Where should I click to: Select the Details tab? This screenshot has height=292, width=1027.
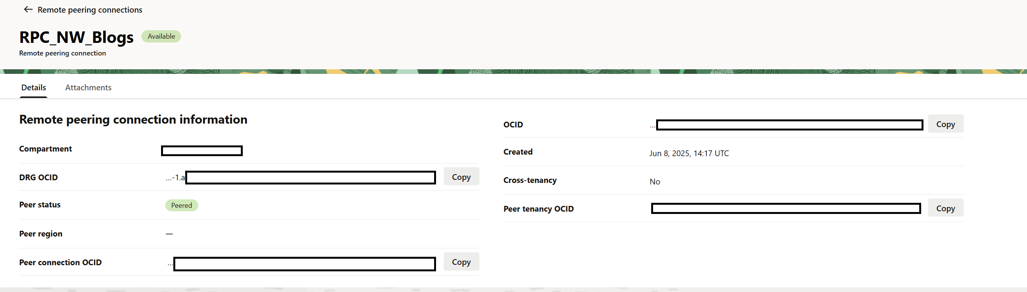(x=33, y=88)
